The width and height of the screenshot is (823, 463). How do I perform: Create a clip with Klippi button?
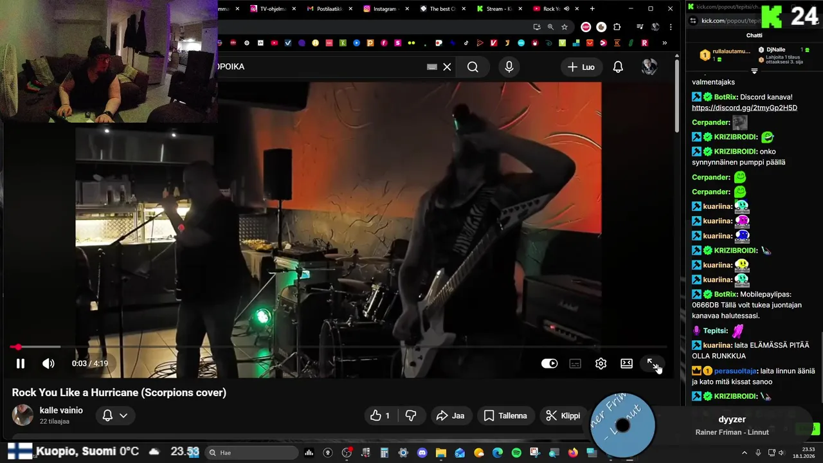[x=563, y=415]
